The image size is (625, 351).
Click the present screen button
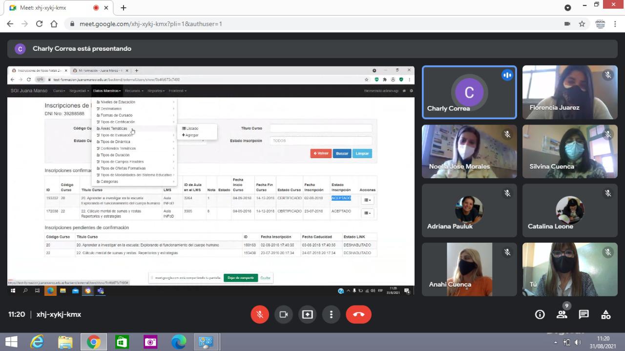(307, 314)
